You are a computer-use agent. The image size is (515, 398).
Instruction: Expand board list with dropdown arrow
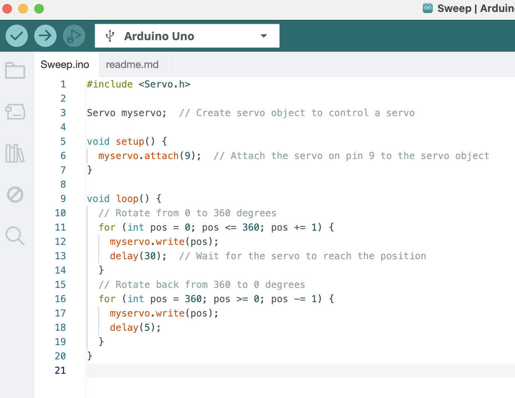pos(264,36)
